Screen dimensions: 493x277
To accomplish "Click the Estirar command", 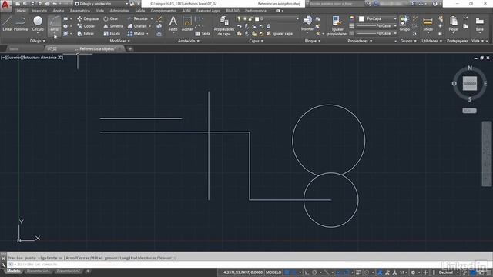I will (x=86, y=33).
